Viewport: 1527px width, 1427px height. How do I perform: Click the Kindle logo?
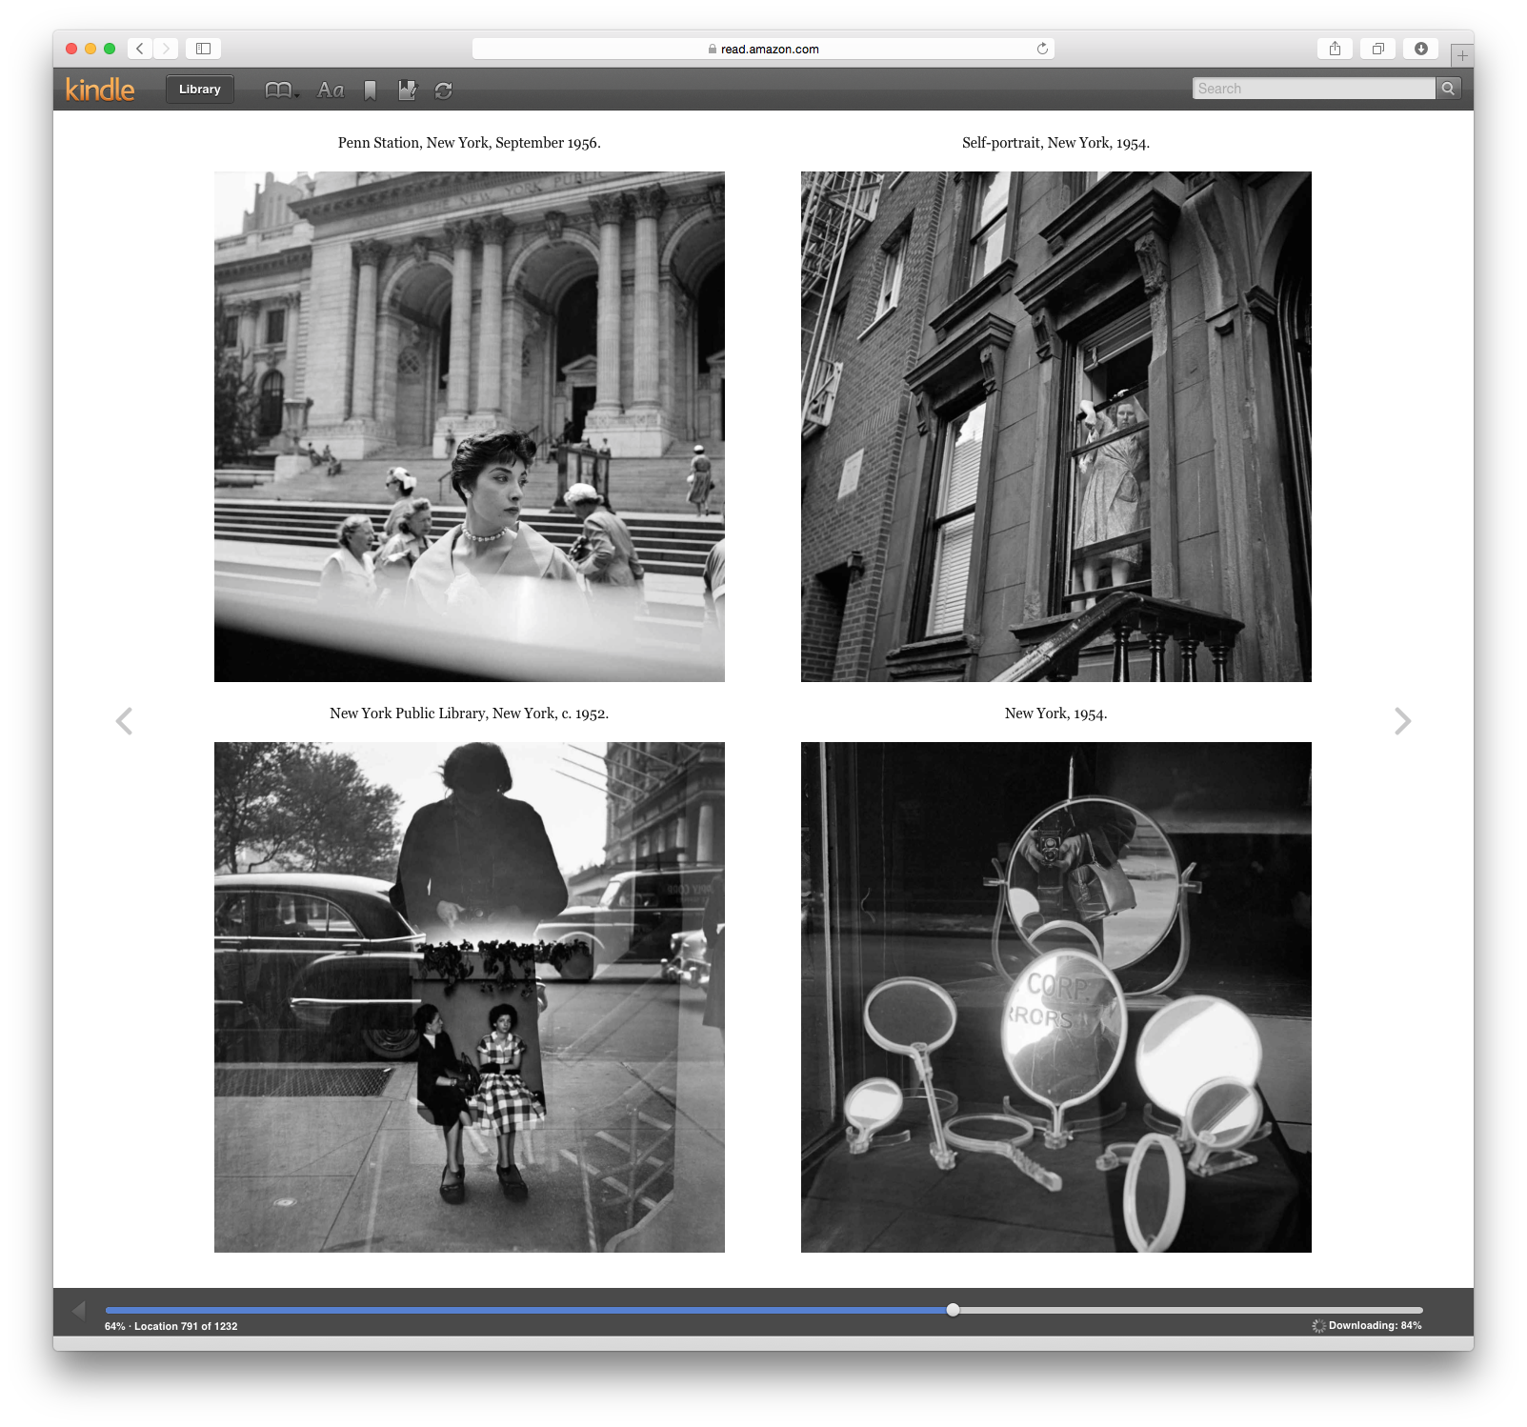(x=100, y=90)
